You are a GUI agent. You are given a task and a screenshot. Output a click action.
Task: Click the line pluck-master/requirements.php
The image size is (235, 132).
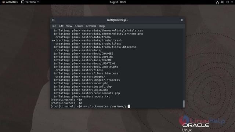(x=87, y=93)
